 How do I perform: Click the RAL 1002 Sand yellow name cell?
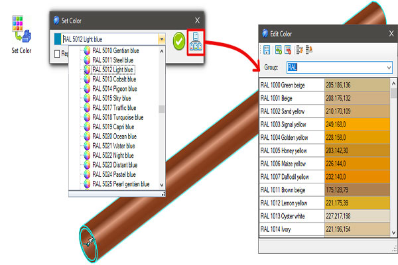click(x=292, y=111)
